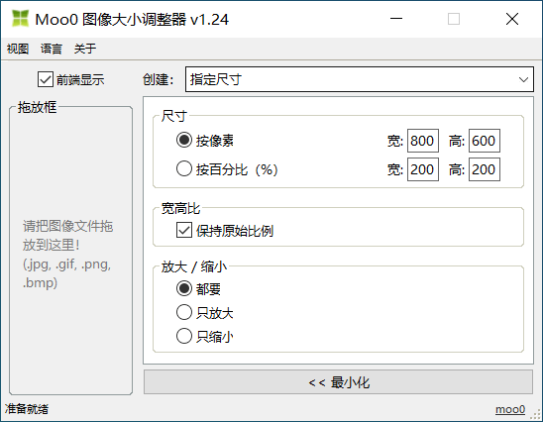Image resolution: width=543 pixels, height=422 pixels.
Task: Click the Moo0 app icon in title bar
Action: (20, 19)
